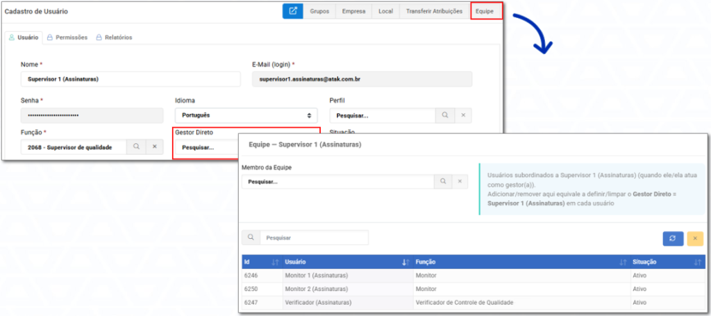
Task: Click the table Pesquisar search box
Action: pyautogui.click(x=315, y=238)
